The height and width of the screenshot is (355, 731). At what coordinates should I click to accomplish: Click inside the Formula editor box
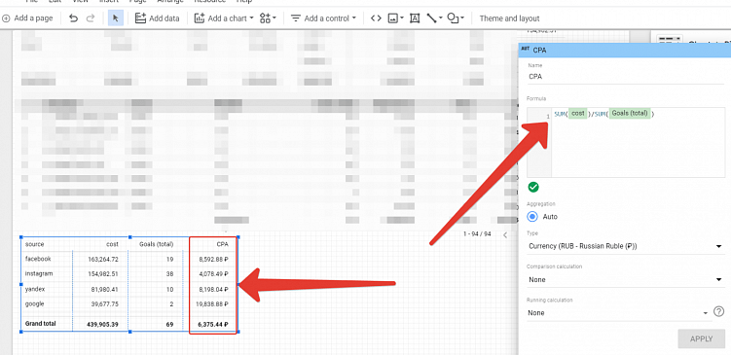click(627, 142)
